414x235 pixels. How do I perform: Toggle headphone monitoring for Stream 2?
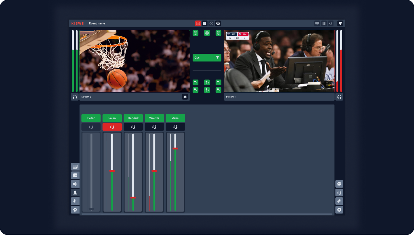pos(75,97)
